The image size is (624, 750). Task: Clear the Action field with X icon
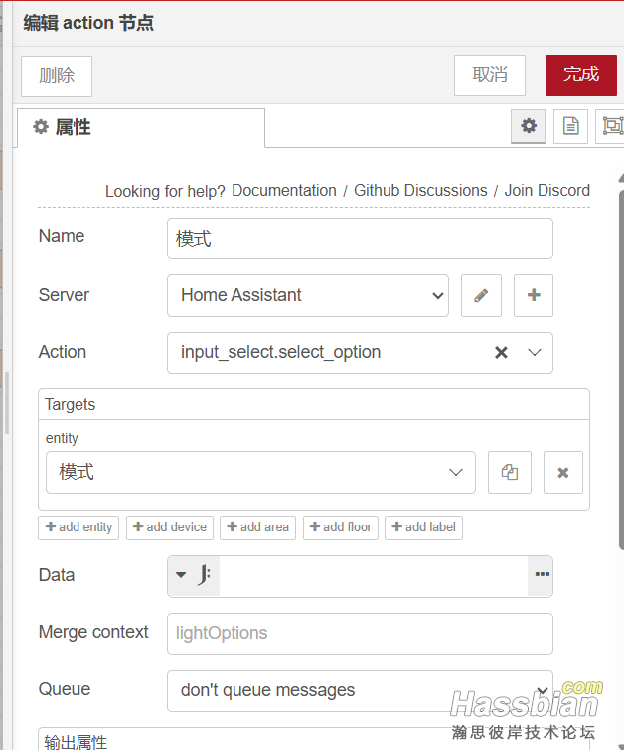(x=501, y=353)
